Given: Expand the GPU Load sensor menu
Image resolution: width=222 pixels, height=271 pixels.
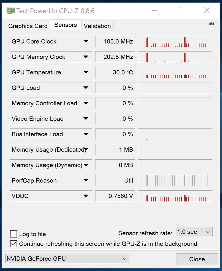Looking at the screenshot, I should click(86, 88).
